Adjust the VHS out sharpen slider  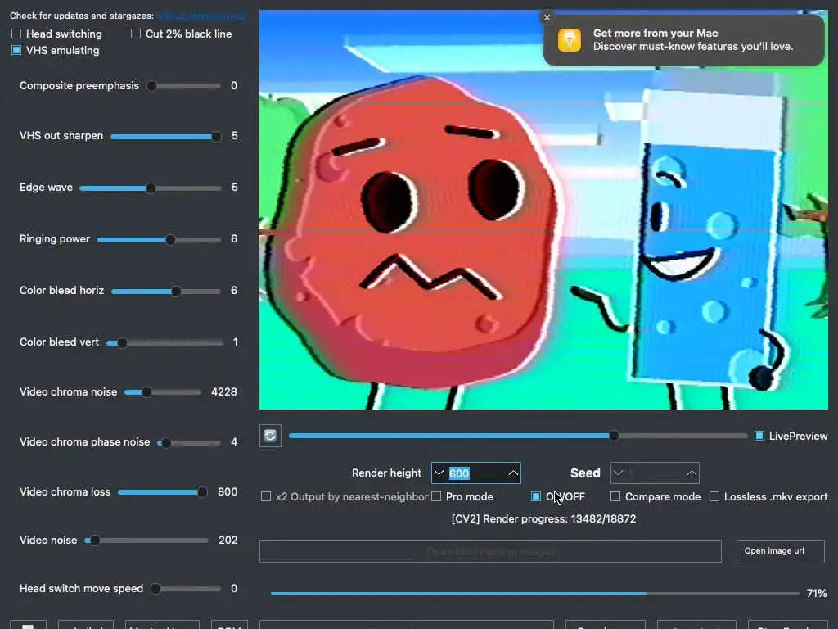(165, 137)
